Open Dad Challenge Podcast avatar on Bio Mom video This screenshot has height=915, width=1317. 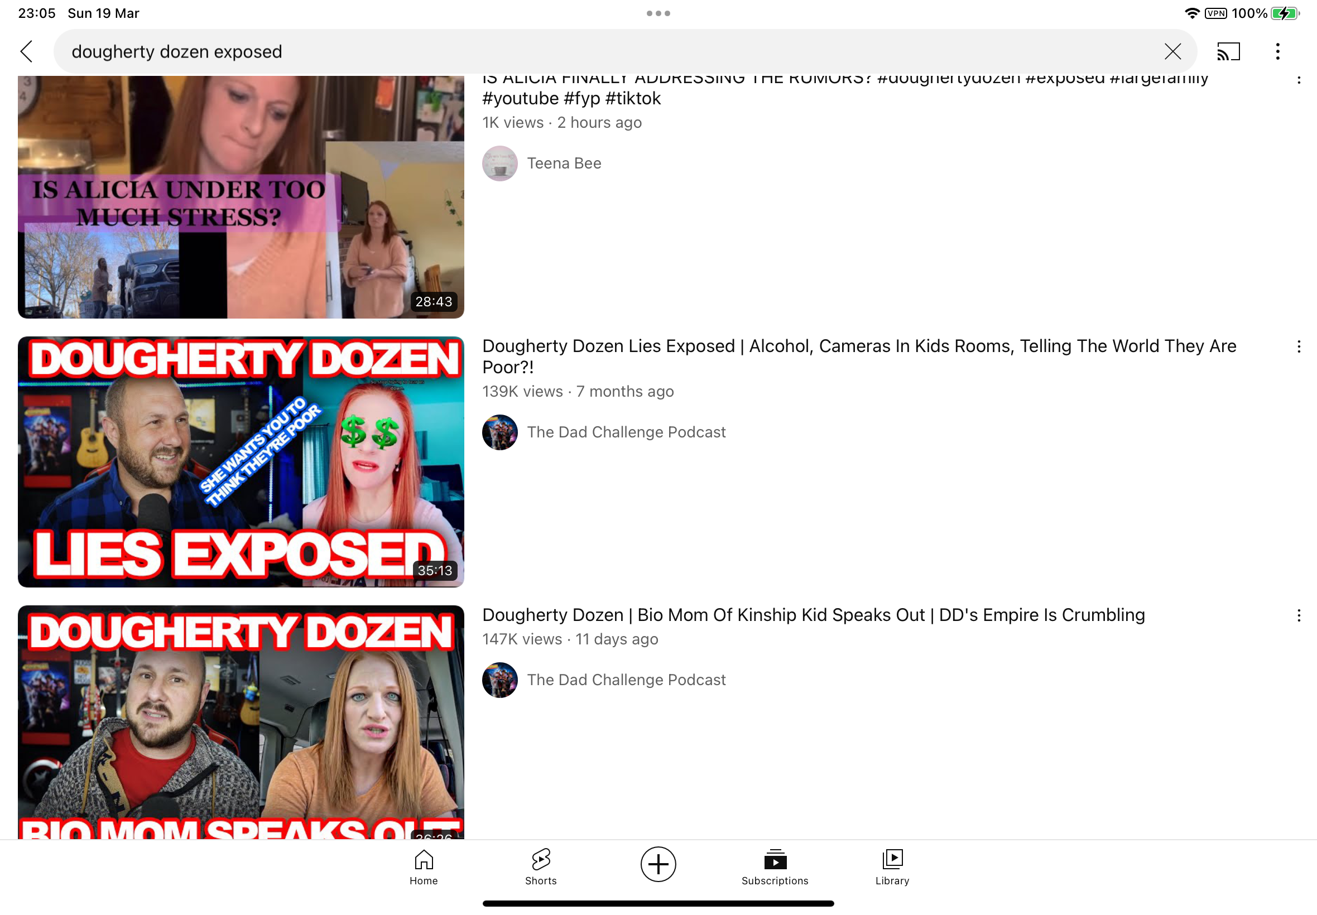(x=500, y=680)
